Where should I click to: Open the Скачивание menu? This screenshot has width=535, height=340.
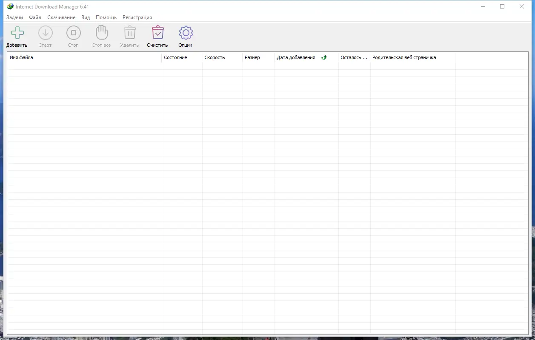pos(61,17)
